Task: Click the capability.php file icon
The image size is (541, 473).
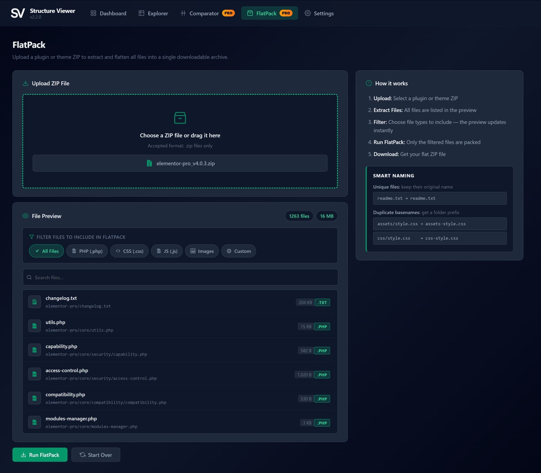Action: click(x=34, y=350)
